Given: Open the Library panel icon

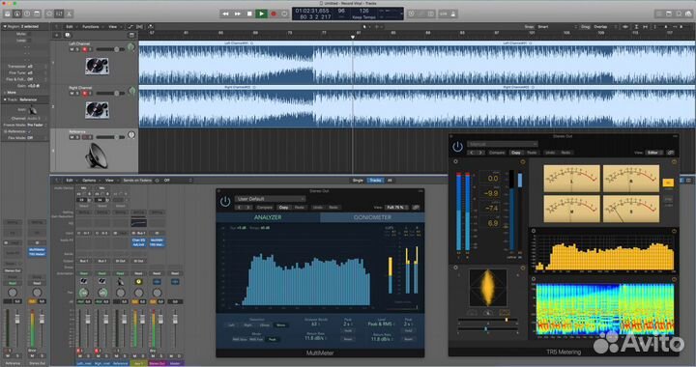Looking at the screenshot, I should point(8,14).
